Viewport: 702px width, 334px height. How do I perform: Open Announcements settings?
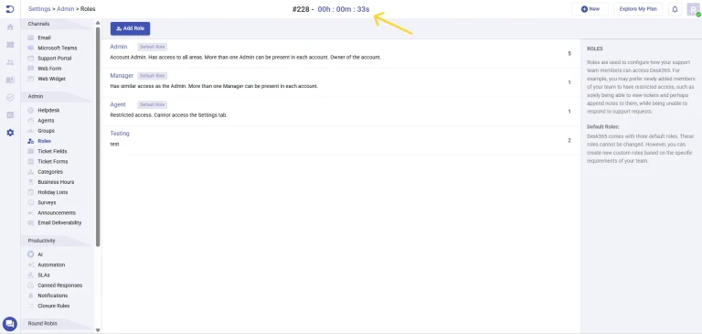coord(57,213)
